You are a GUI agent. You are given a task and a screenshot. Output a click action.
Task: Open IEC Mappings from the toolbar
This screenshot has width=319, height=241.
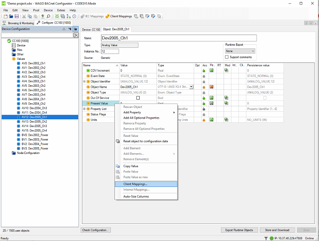click(x=92, y=16)
